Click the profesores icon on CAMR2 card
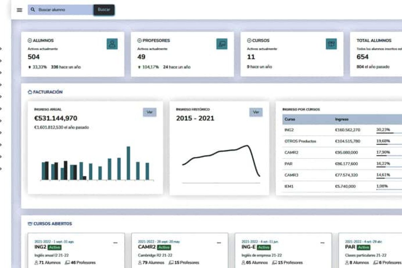The height and width of the screenshot is (268, 402). tap(171, 263)
